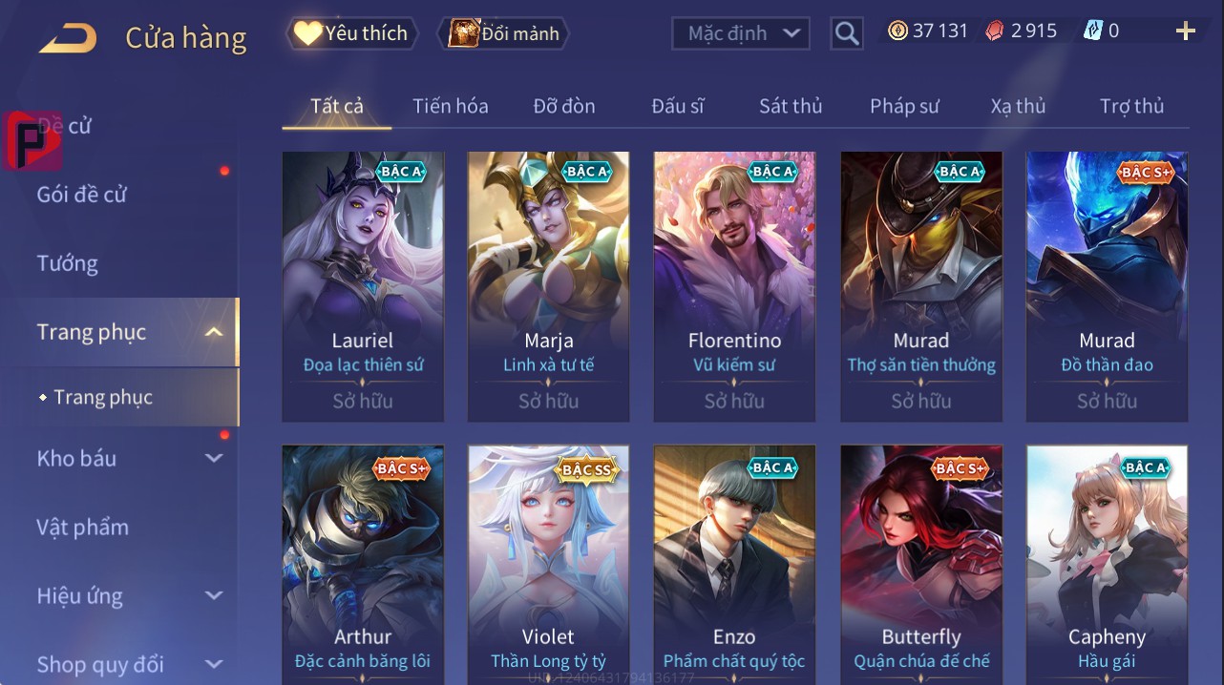Click the back arrow icon beside Cửa hàng
Screen dimensions: 1224x685
pos(68,38)
